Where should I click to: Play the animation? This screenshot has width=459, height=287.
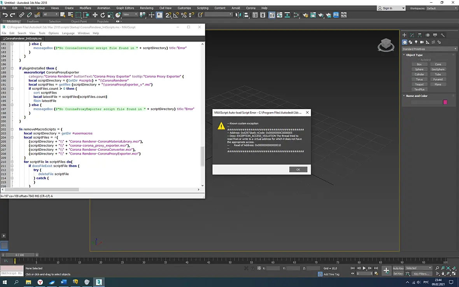point(364,268)
